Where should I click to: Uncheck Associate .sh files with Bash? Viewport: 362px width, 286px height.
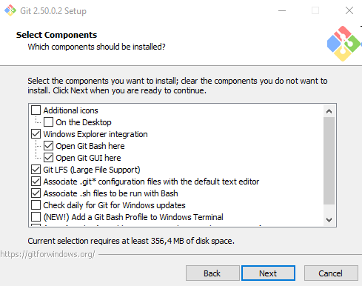click(x=36, y=193)
